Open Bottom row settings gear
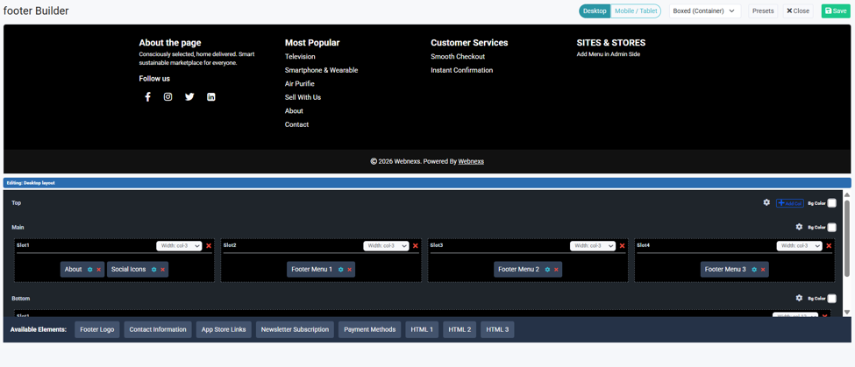 point(799,298)
